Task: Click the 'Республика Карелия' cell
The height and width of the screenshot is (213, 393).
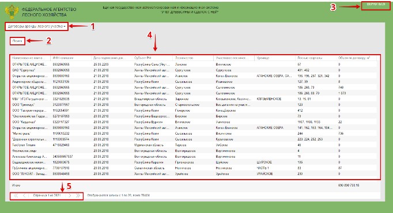Action: 149,162
